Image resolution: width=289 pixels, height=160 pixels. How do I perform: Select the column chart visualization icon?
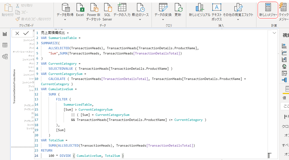(x=284, y=59)
